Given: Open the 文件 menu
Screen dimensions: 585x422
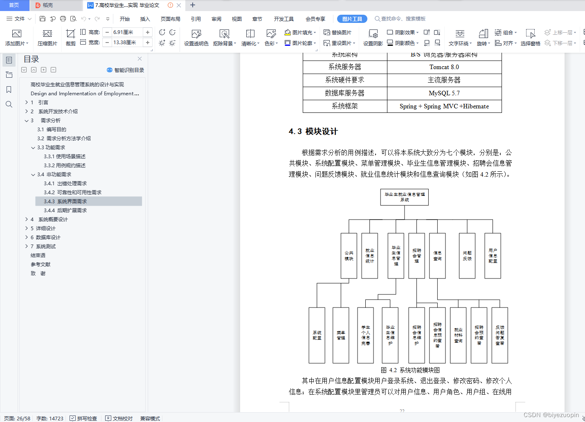Looking at the screenshot, I should pyautogui.click(x=19, y=19).
